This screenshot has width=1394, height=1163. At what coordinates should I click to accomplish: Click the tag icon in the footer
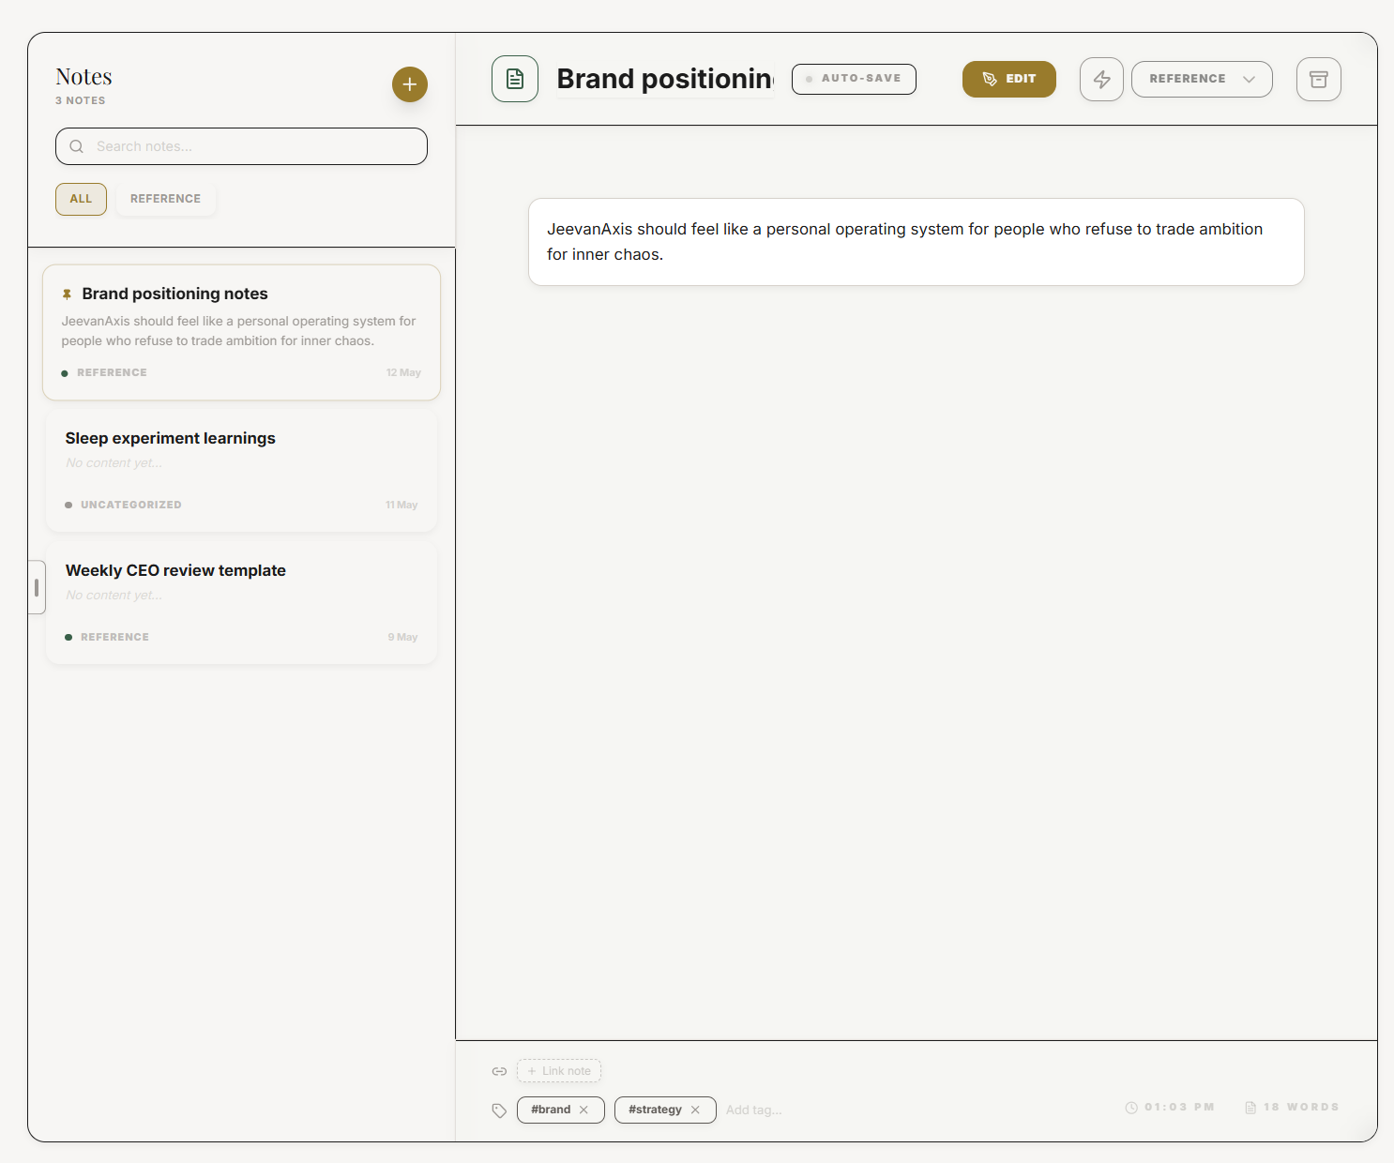(499, 1110)
